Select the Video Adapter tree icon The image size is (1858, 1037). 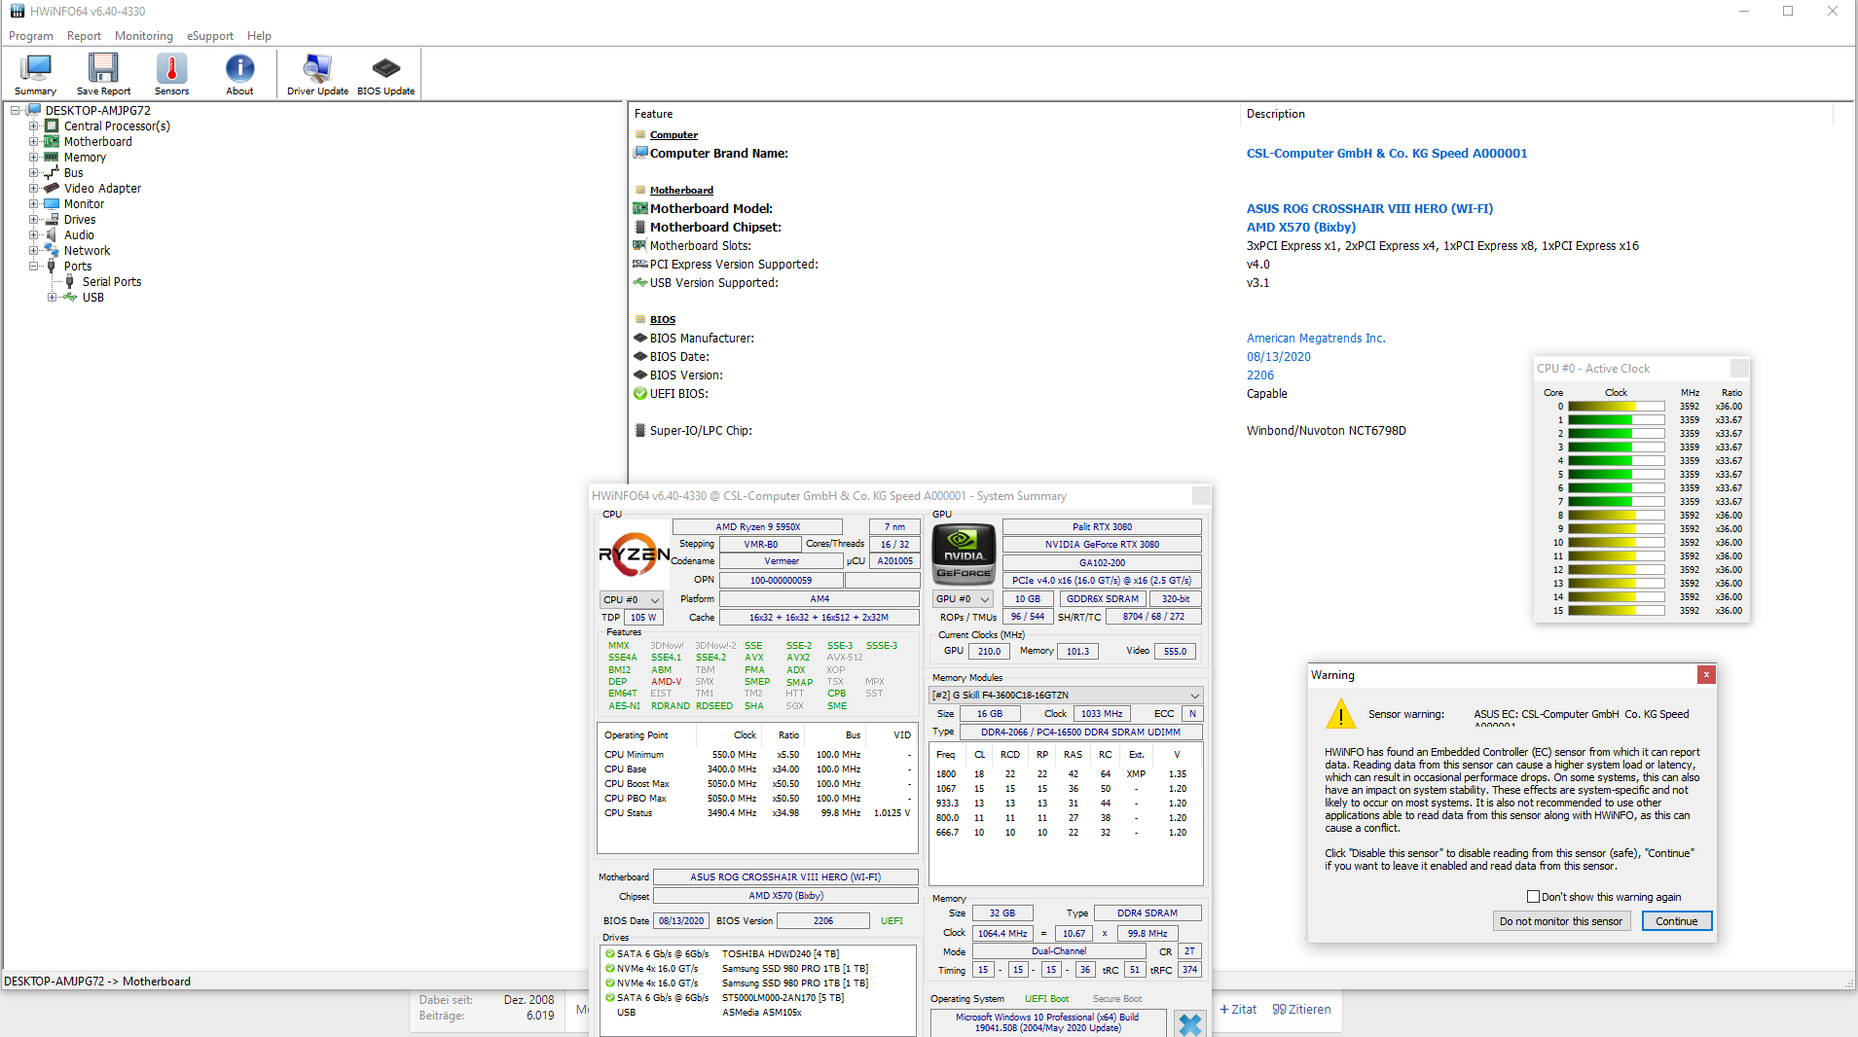coord(52,189)
